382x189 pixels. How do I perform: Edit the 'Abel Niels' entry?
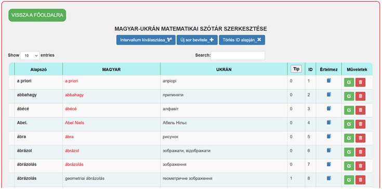tap(349, 124)
